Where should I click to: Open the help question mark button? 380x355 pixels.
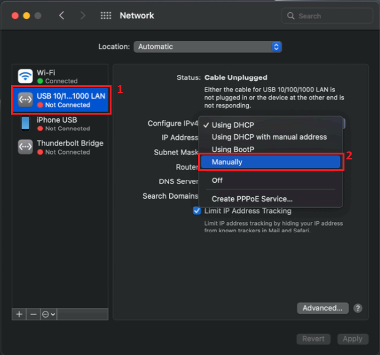click(x=358, y=308)
